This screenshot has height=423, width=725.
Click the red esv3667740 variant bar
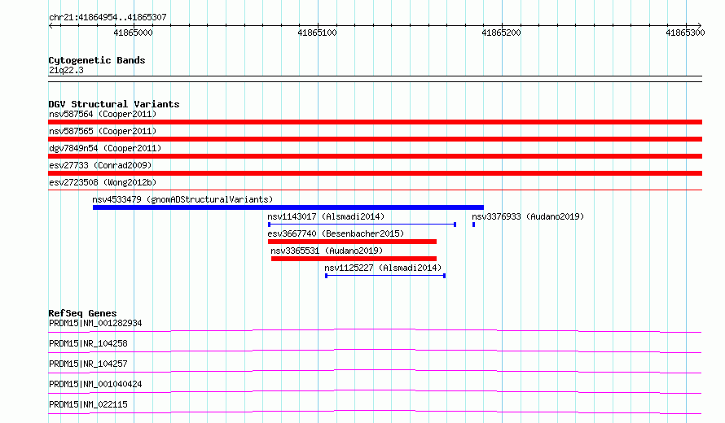tap(353, 242)
